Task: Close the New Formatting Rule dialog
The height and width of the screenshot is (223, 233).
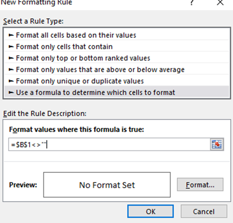Action: click(x=220, y=2)
